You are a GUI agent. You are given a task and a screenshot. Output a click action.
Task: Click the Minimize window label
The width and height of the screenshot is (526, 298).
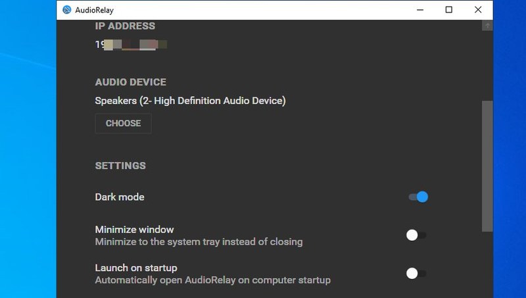tap(134, 230)
